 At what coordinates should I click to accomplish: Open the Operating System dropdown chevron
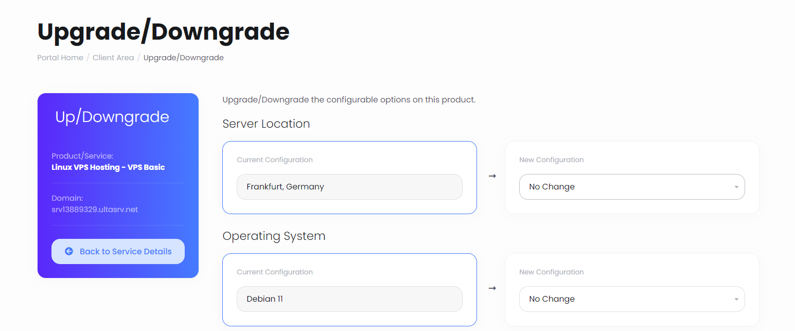coord(736,299)
